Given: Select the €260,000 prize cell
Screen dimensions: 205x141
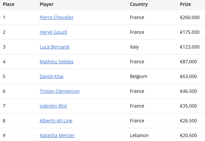Looking at the screenshot, I should click(x=190, y=17).
